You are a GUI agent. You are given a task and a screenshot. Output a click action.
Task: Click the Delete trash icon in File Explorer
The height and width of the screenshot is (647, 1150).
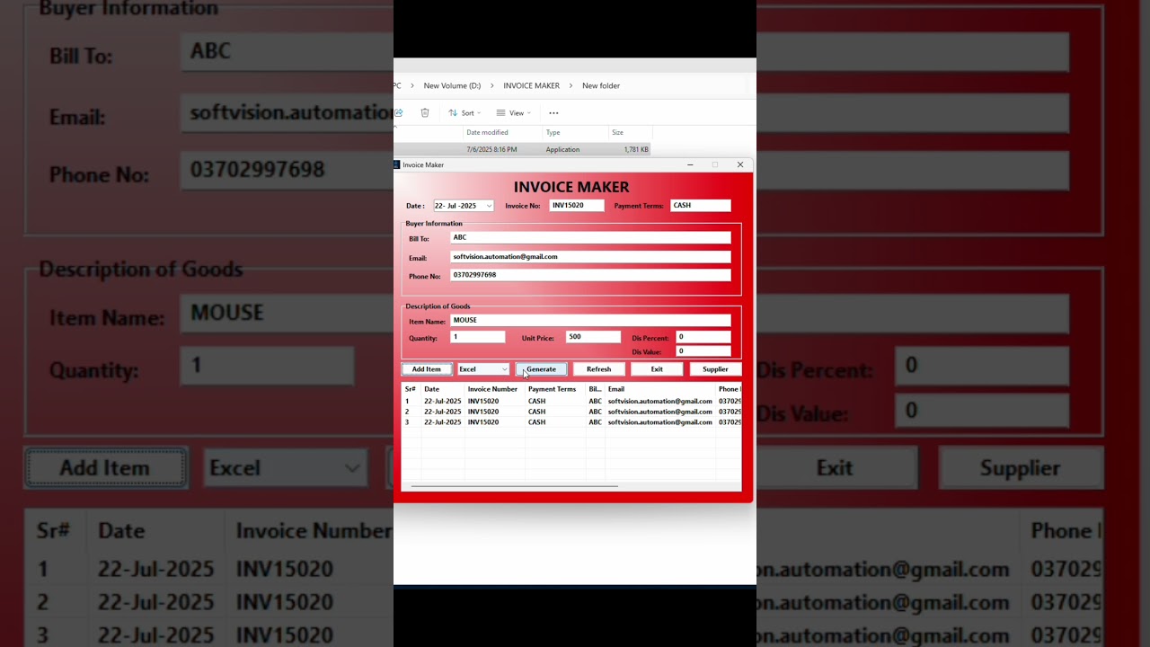coord(425,113)
